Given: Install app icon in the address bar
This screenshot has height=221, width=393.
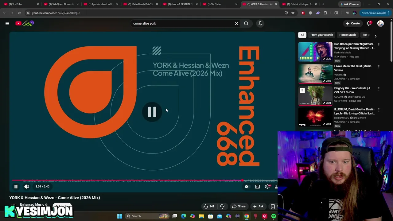Looking at the screenshot, I should coord(286,13).
